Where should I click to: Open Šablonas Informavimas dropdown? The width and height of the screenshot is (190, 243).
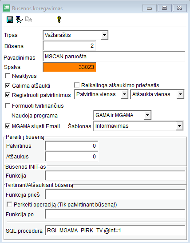pos(179,126)
